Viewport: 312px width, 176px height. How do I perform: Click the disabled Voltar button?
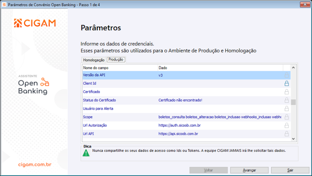pyautogui.click(x=209, y=170)
